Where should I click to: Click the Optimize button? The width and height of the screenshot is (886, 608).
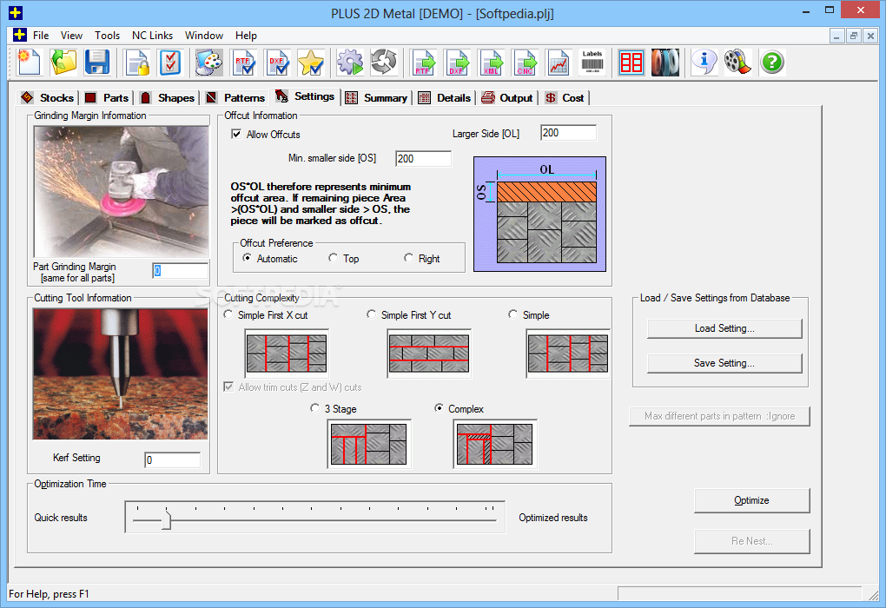751,500
